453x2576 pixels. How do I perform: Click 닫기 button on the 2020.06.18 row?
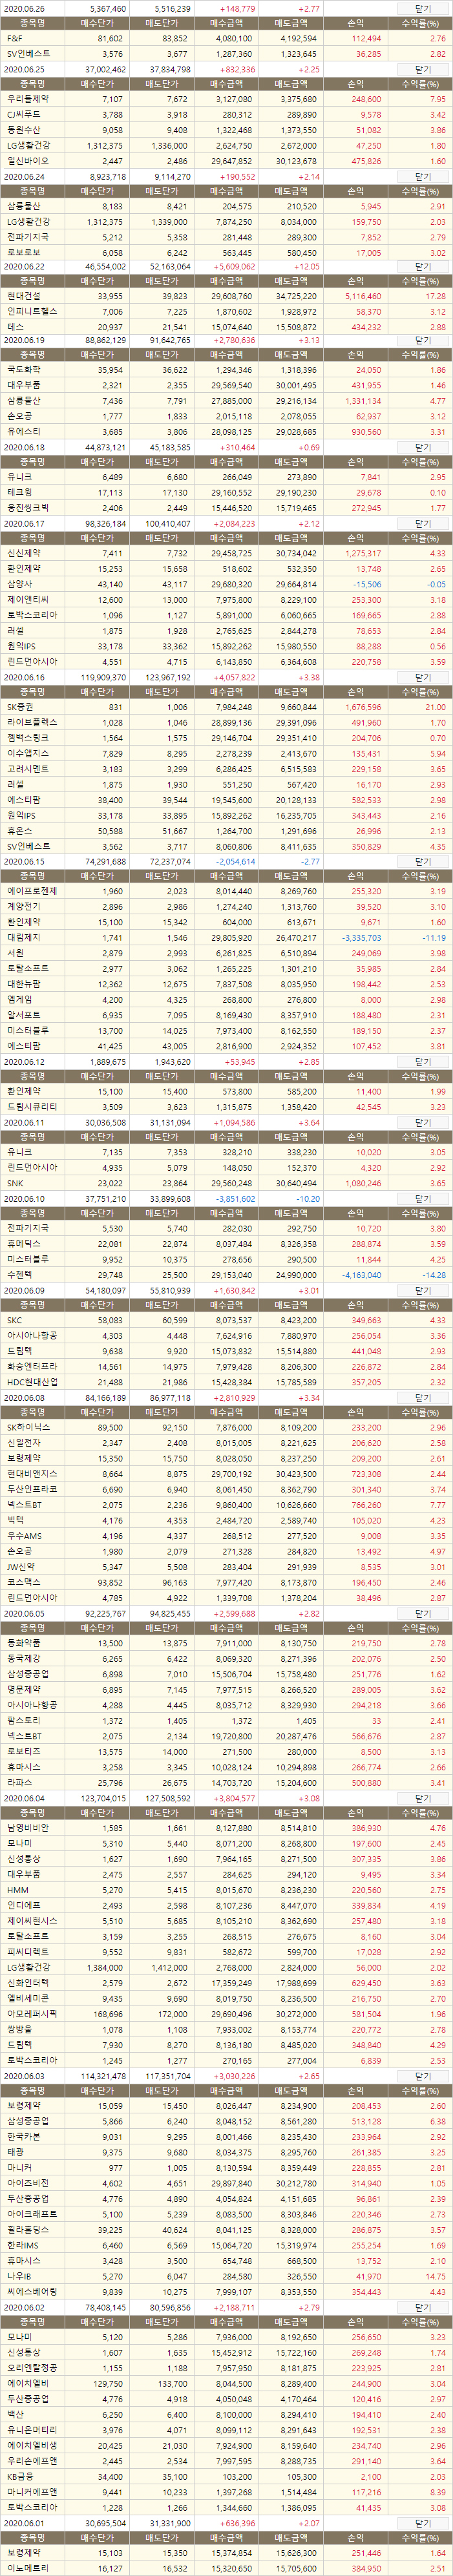423,447
